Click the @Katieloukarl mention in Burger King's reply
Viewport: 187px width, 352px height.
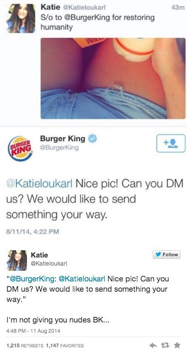tap(39, 184)
